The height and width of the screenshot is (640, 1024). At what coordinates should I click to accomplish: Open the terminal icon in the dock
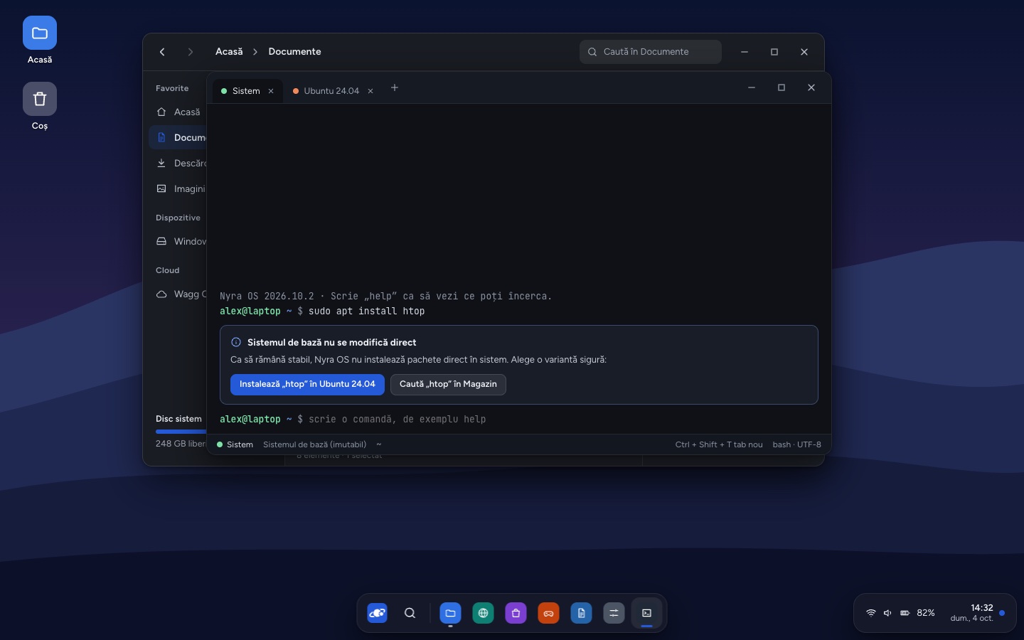pos(646,613)
